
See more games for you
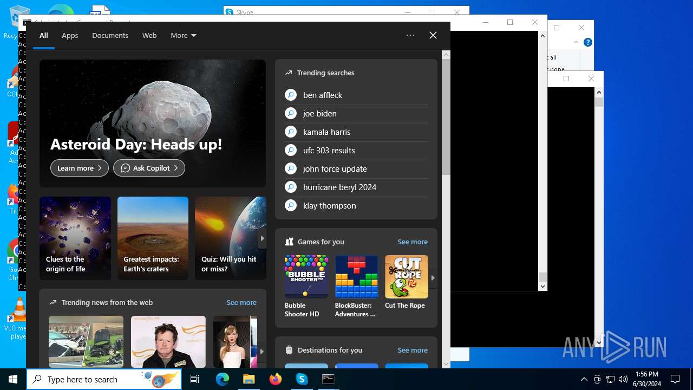click(413, 242)
